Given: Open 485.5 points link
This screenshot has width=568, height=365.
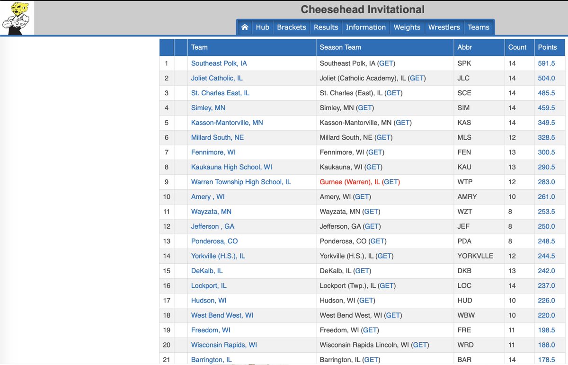Looking at the screenshot, I should (x=546, y=93).
